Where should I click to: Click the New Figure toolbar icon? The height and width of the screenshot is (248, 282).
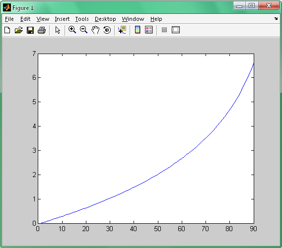point(7,30)
